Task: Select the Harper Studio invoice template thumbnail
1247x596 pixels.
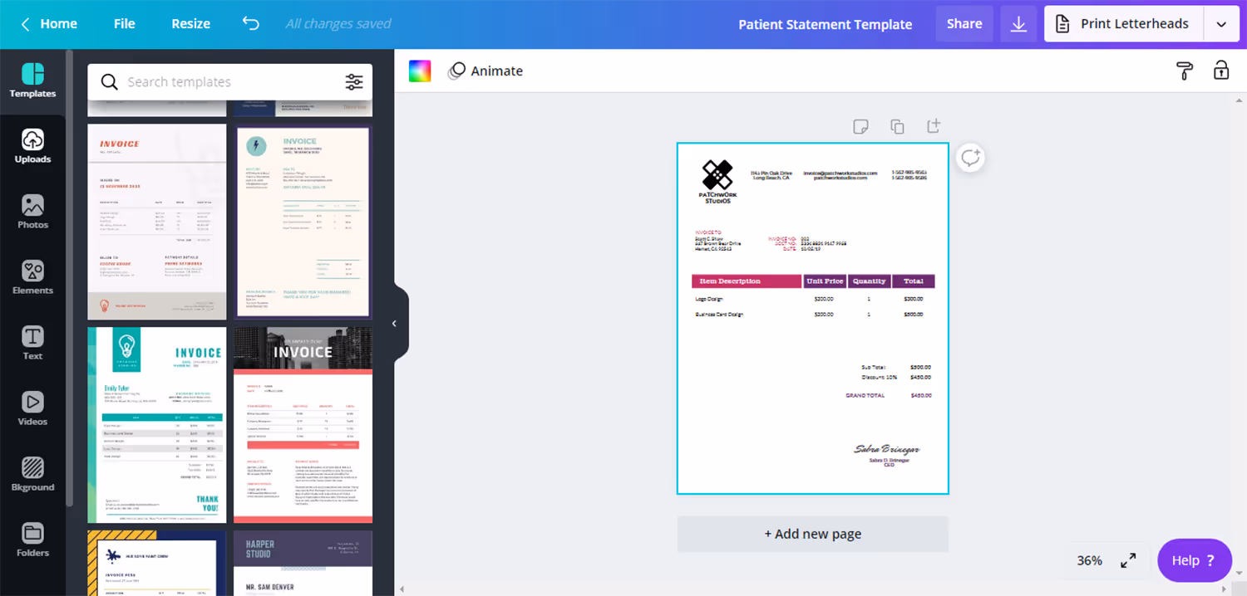Action: [x=303, y=563]
